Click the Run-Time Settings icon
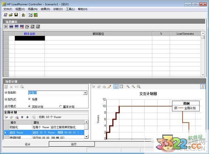209x154 pixels. tap(27, 27)
